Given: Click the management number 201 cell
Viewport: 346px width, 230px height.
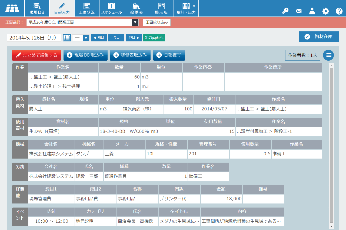Looking at the screenshot, I should (208, 154).
